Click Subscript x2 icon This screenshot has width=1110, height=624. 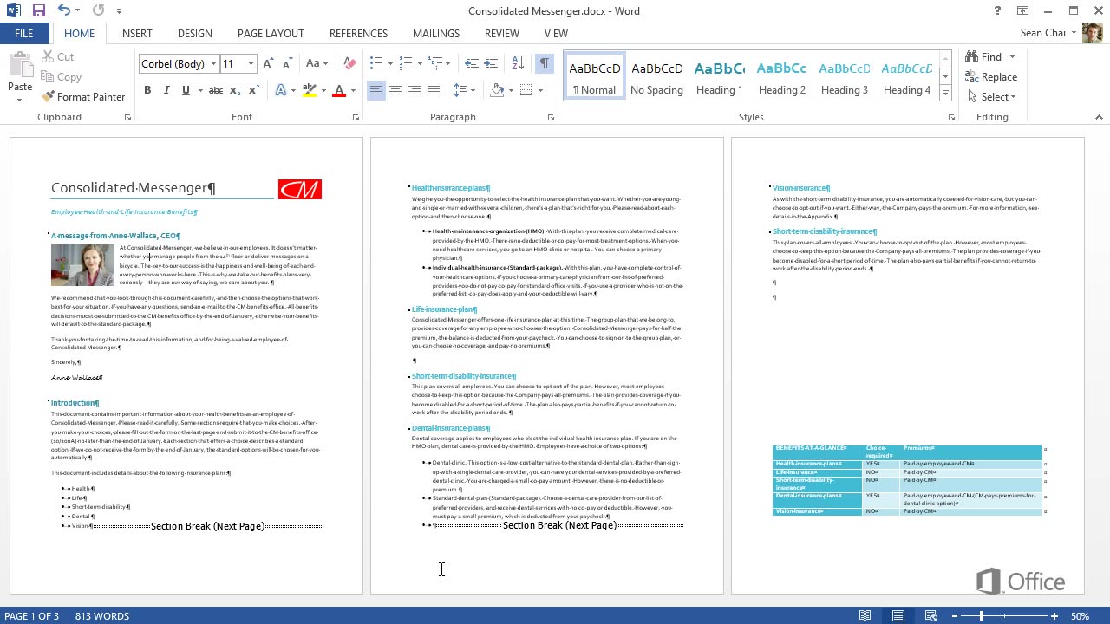tap(236, 90)
